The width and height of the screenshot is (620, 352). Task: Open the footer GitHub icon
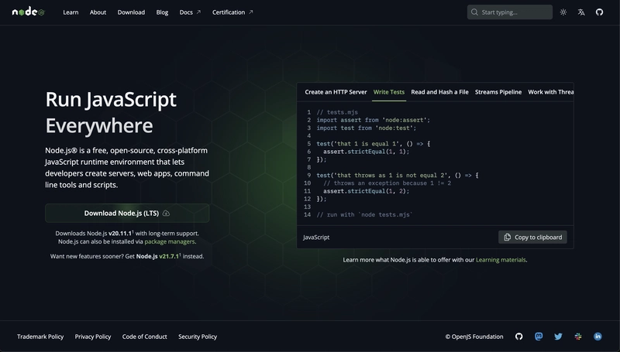click(518, 337)
